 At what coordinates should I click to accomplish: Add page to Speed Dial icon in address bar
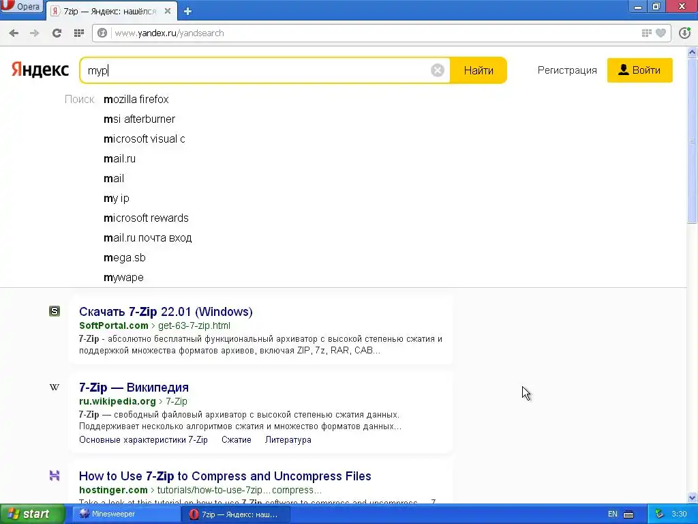[646, 33]
